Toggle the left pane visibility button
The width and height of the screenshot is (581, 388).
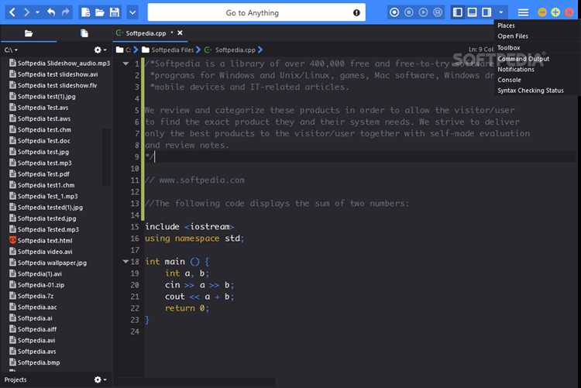pos(458,12)
